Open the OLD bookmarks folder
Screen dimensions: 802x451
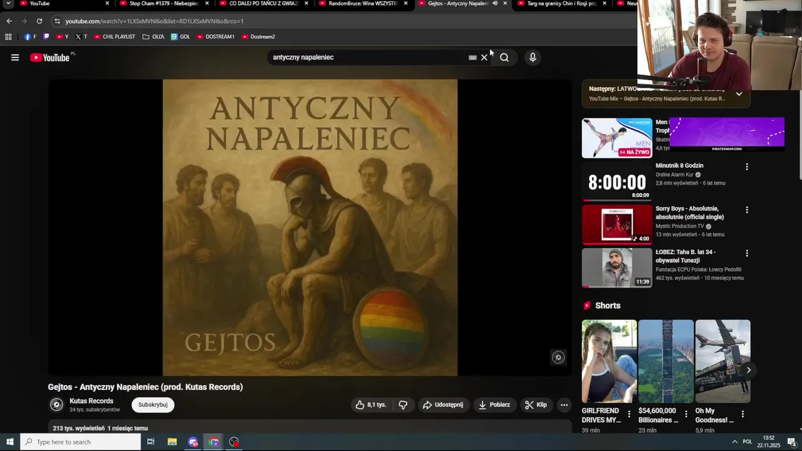coord(154,37)
